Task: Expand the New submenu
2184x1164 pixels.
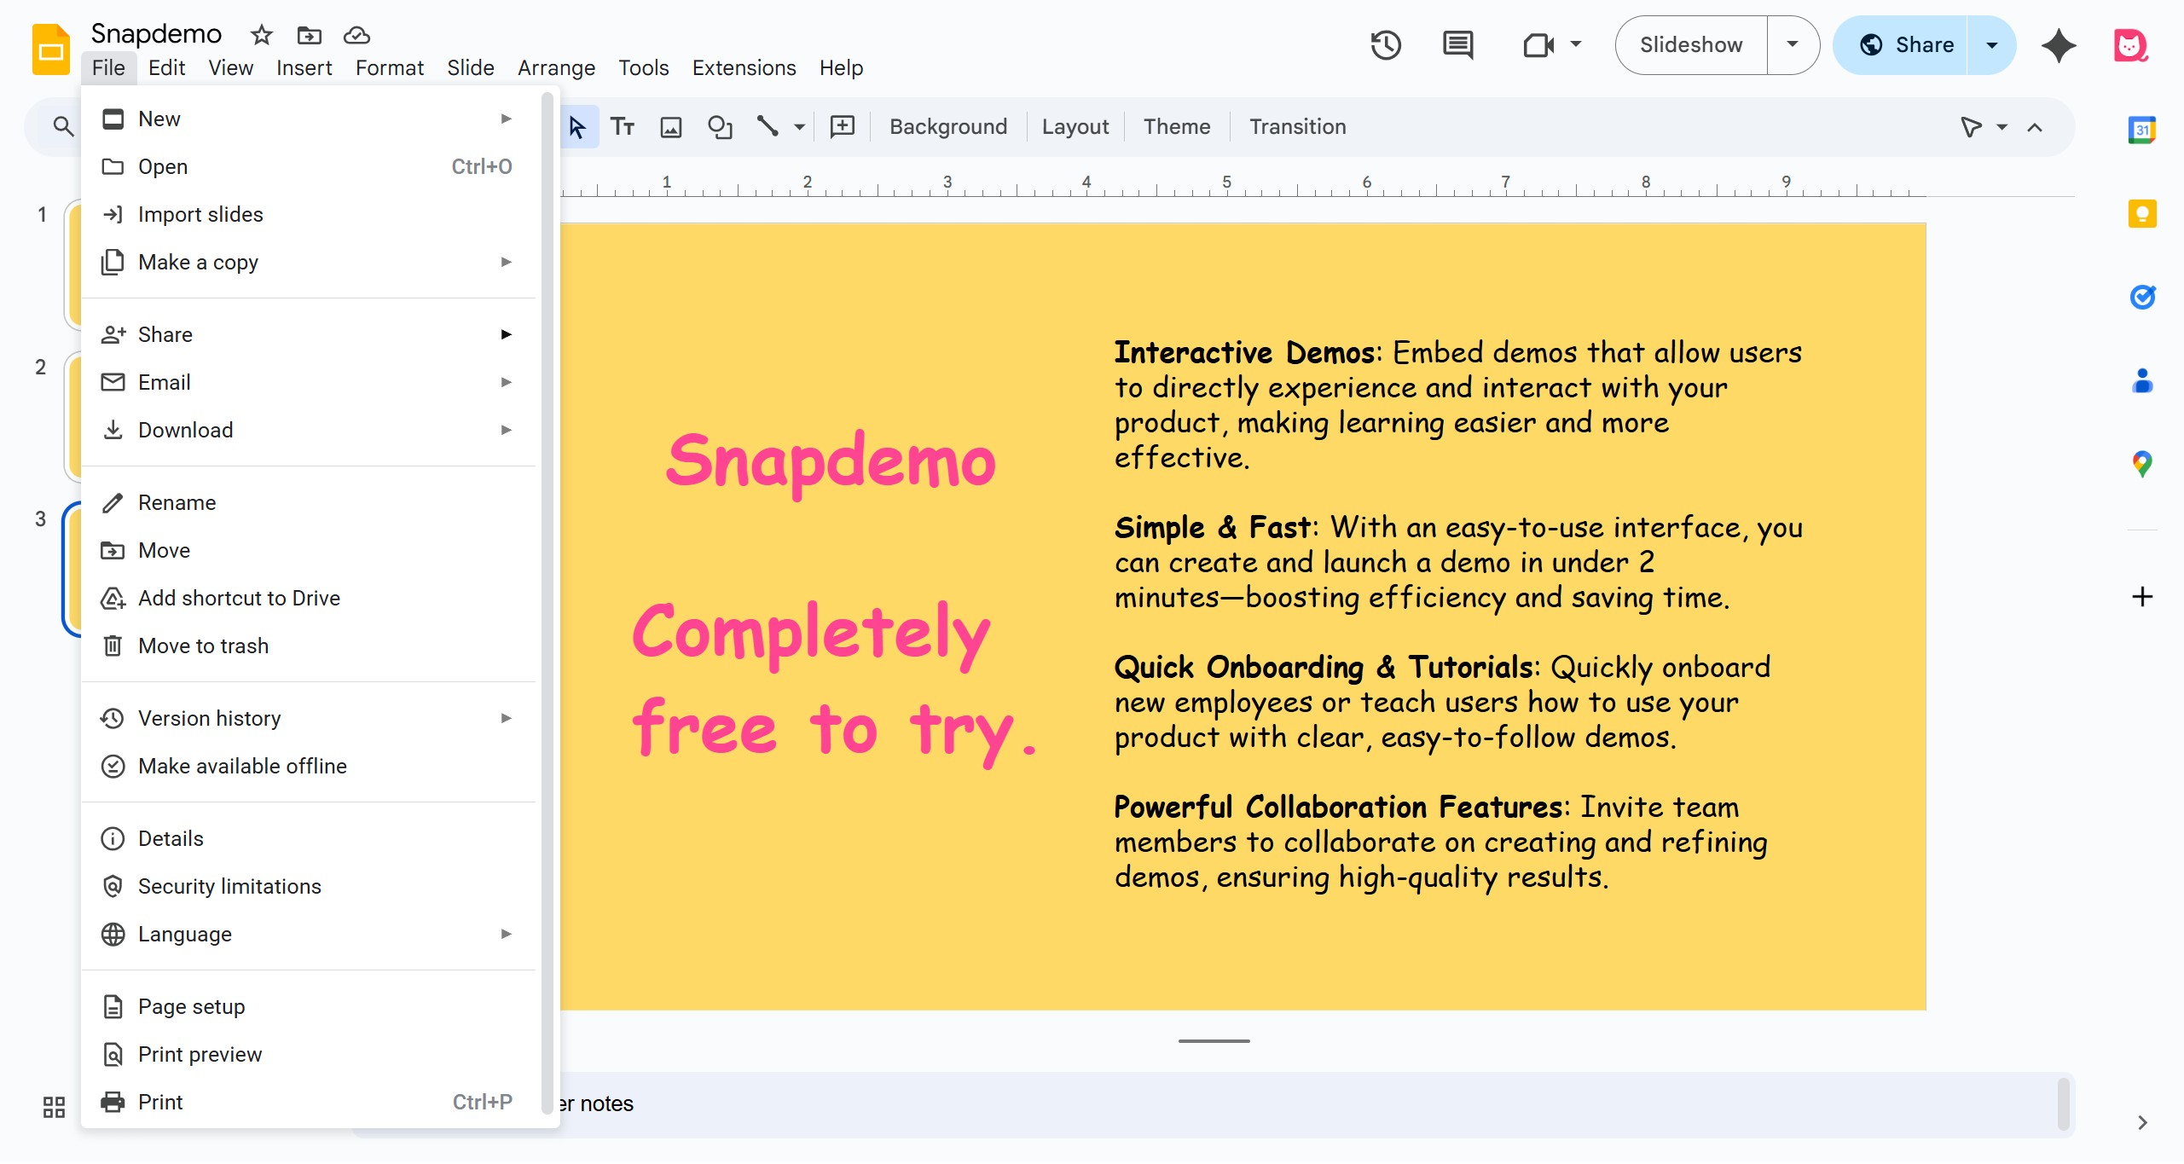Action: click(x=506, y=119)
